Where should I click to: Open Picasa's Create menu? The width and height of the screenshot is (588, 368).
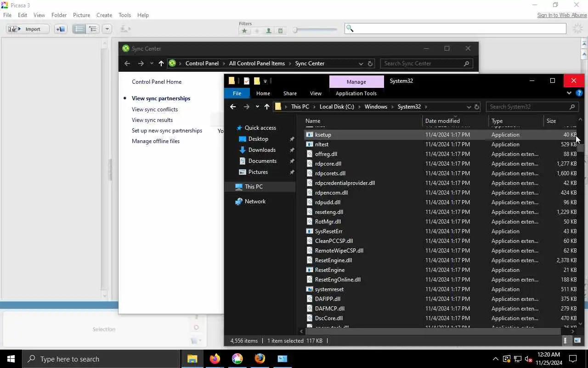point(104,15)
